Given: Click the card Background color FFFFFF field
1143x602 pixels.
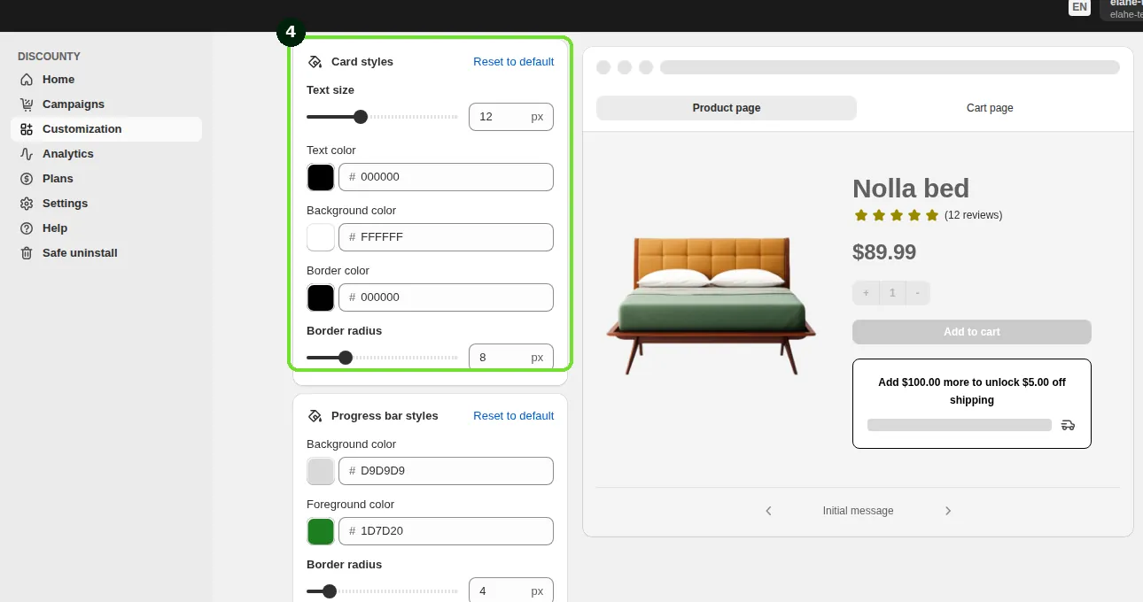Looking at the screenshot, I should [446, 237].
